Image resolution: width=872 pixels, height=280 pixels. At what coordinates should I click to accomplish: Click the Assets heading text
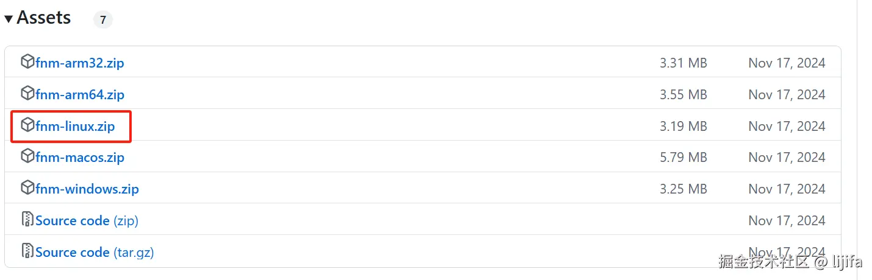44,18
